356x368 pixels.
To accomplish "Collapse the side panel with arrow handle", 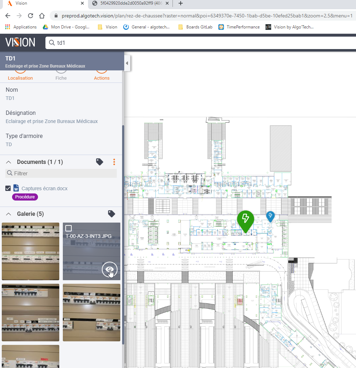I will (x=127, y=63).
